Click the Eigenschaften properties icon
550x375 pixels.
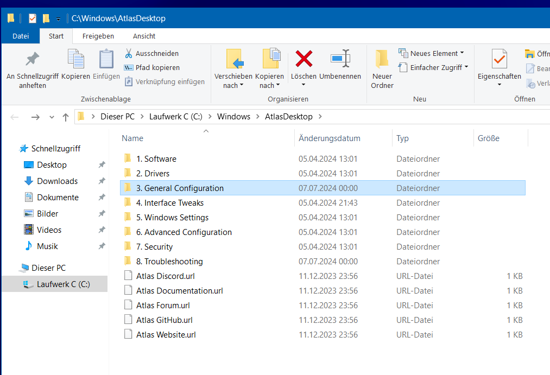(499, 59)
